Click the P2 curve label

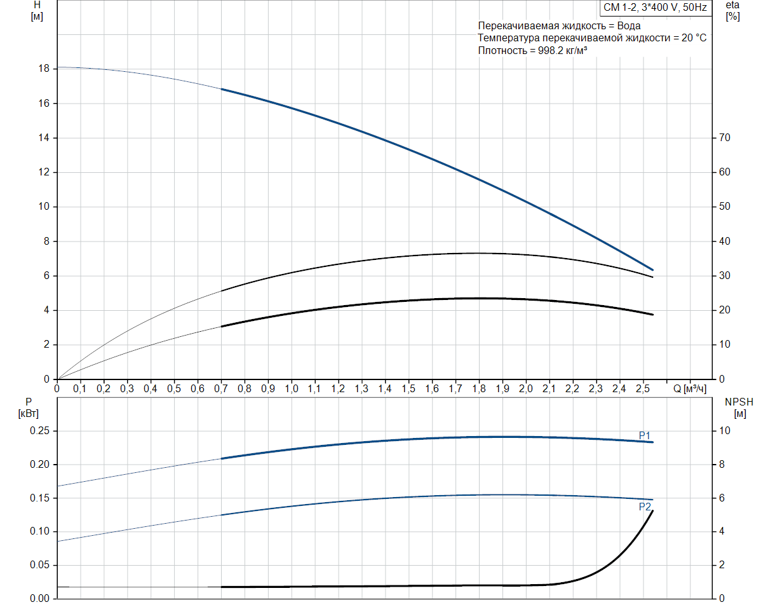pyautogui.click(x=645, y=507)
